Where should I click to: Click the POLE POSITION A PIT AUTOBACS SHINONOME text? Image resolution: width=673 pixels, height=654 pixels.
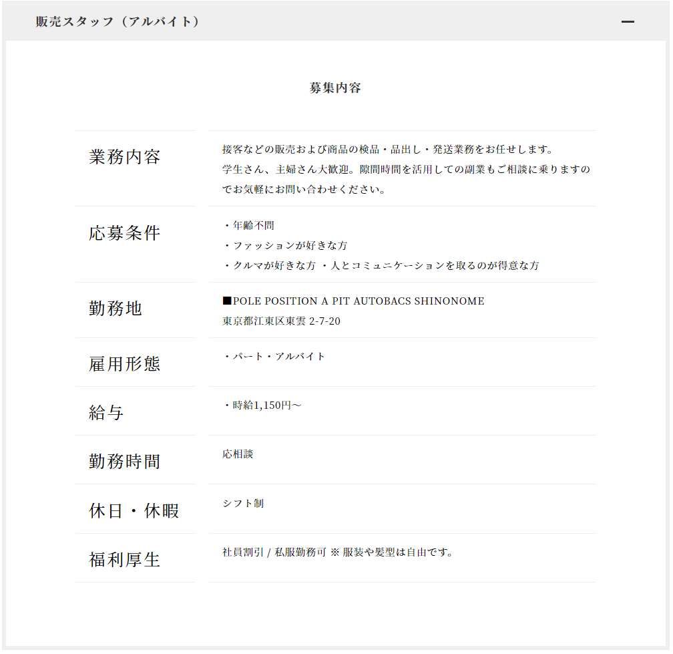coord(359,301)
